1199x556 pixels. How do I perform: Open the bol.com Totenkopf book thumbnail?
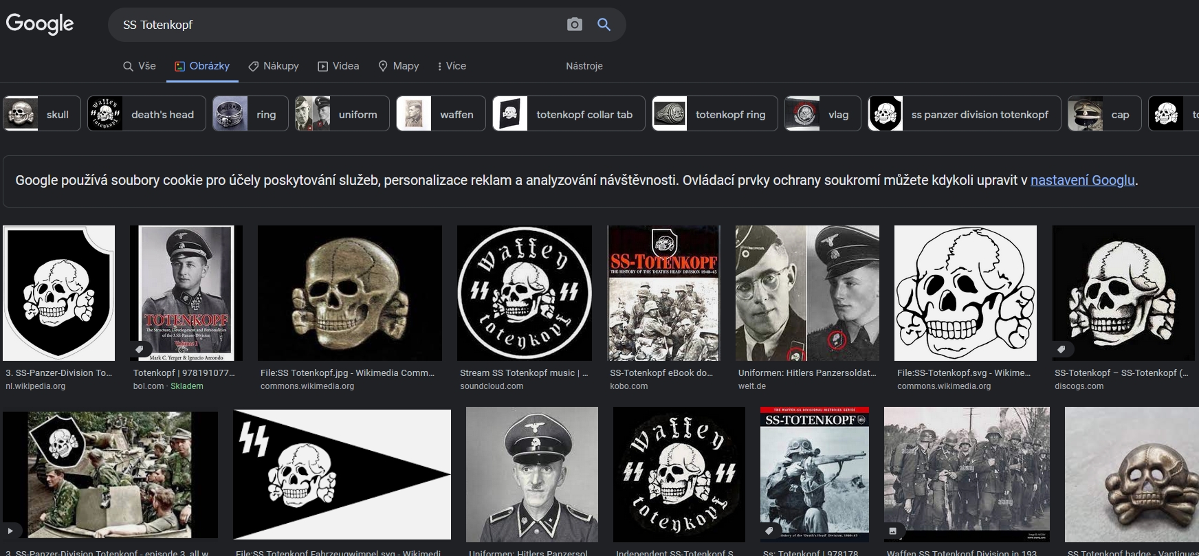tap(186, 293)
